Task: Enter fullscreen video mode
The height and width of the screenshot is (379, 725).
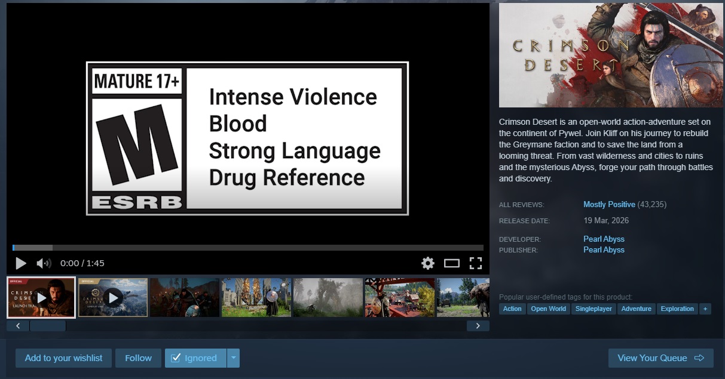Action: click(476, 263)
